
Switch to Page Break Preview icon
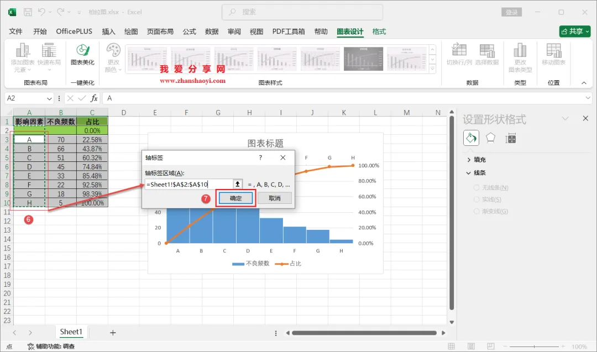pyautogui.click(x=491, y=346)
